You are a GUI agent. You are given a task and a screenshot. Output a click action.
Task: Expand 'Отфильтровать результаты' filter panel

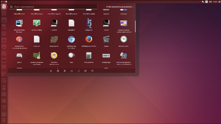click(x=120, y=7)
